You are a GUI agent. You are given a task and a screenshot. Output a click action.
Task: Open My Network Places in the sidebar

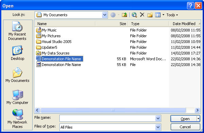(x=17, y=118)
